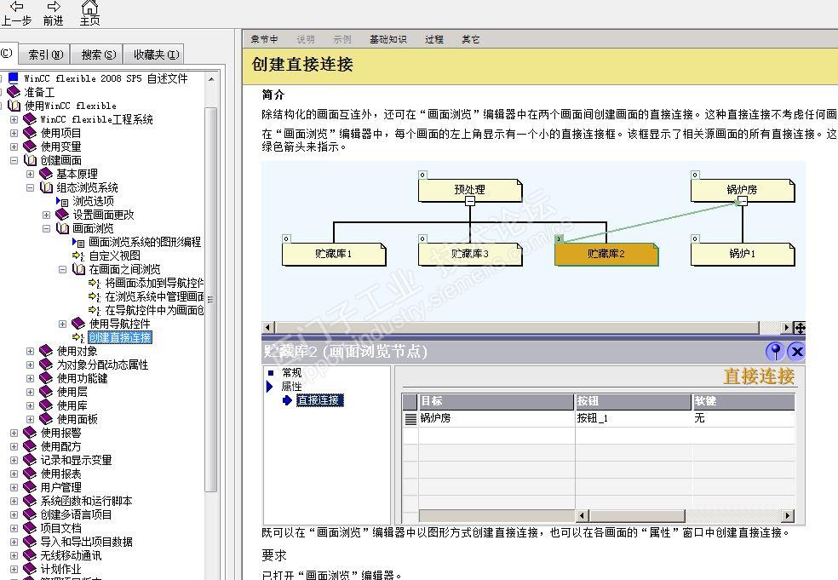Viewport: 838px width, 580px height.
Task: Open the 基础知识 section link
Action: (387, 39)
